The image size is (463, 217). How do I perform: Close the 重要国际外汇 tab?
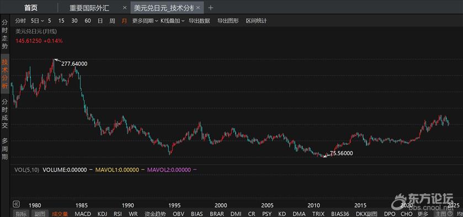click(125, 8)
